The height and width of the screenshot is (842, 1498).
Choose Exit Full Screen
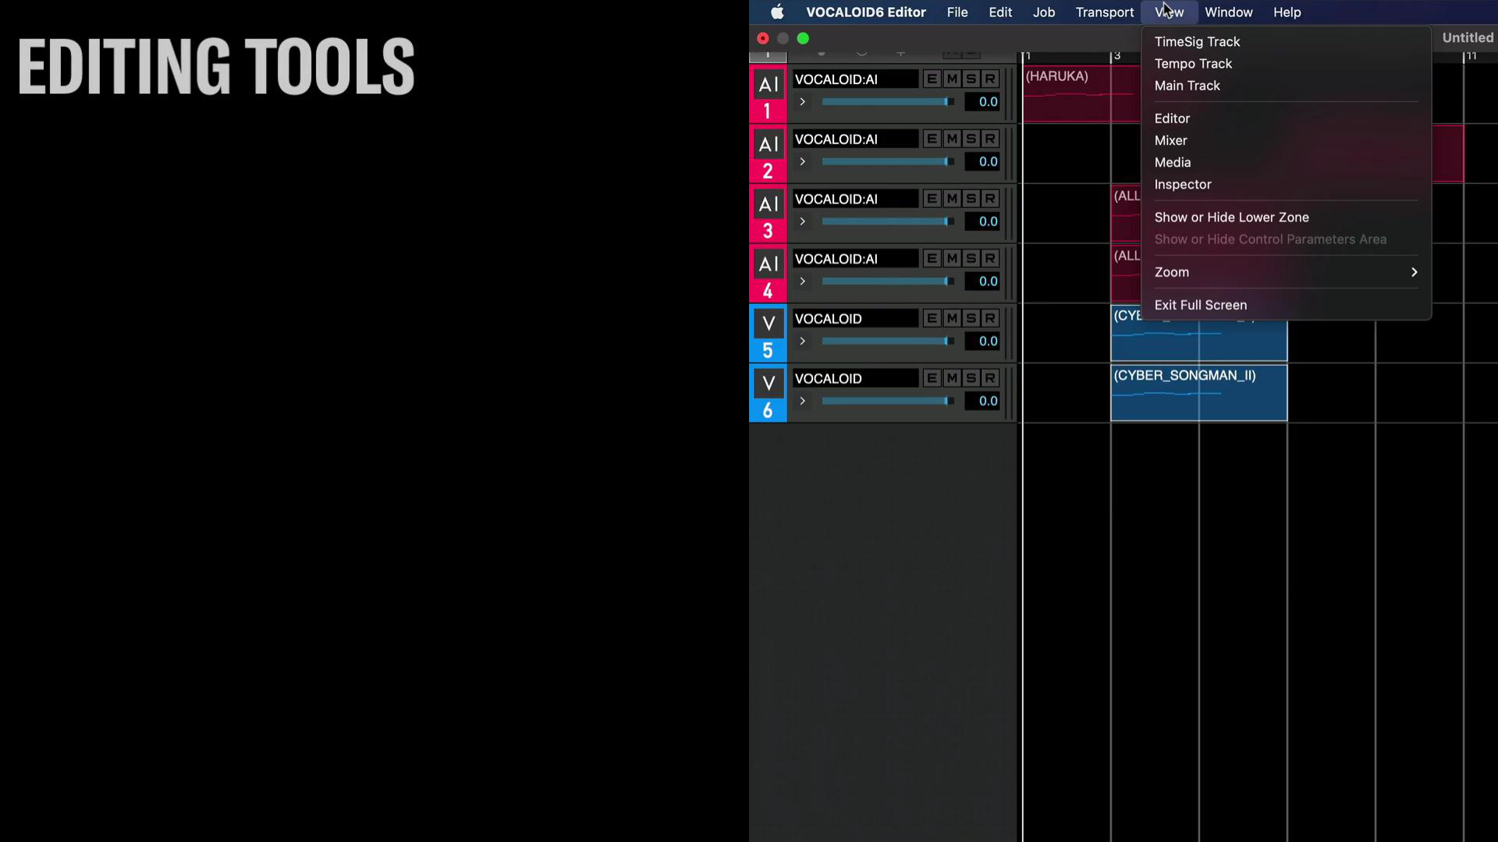[1286, 305]
